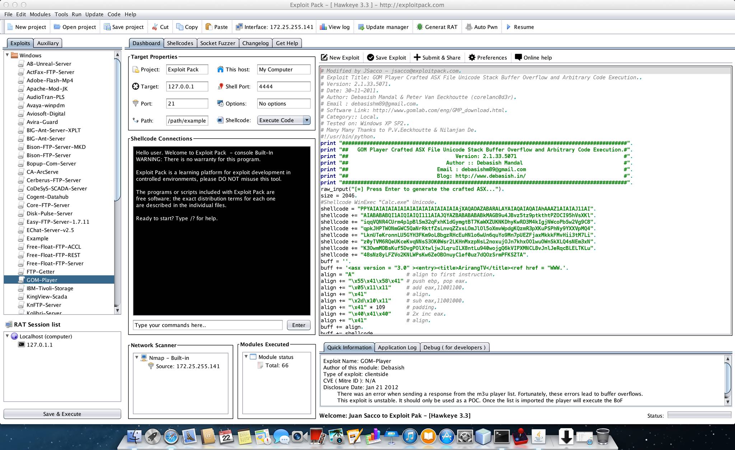
Task: Click the exploit list scrollbar up arrow
Action: (117, 55)
